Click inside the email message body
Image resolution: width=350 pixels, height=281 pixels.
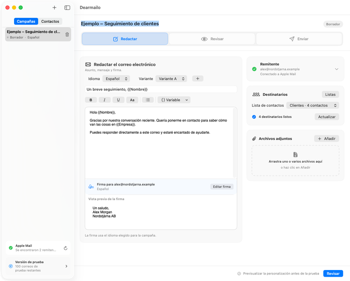(159, 143)
